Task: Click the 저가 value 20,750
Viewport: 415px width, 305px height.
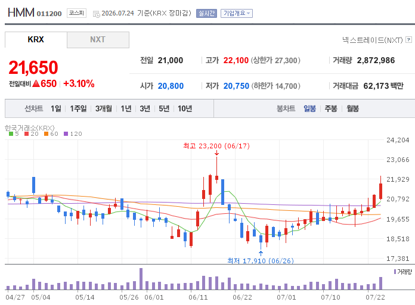Action: pos(236,86)
